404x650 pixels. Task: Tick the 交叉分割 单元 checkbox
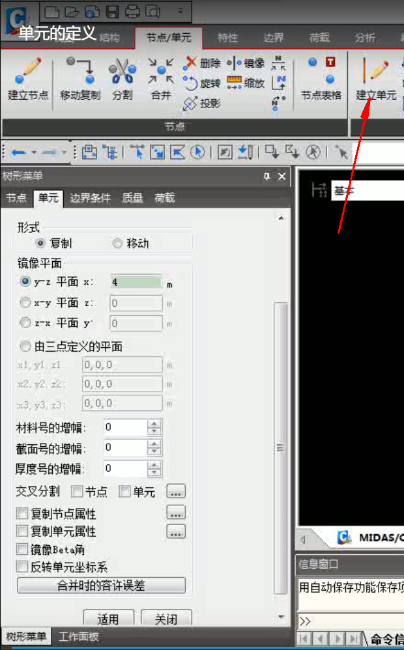(x=124, y=492)
